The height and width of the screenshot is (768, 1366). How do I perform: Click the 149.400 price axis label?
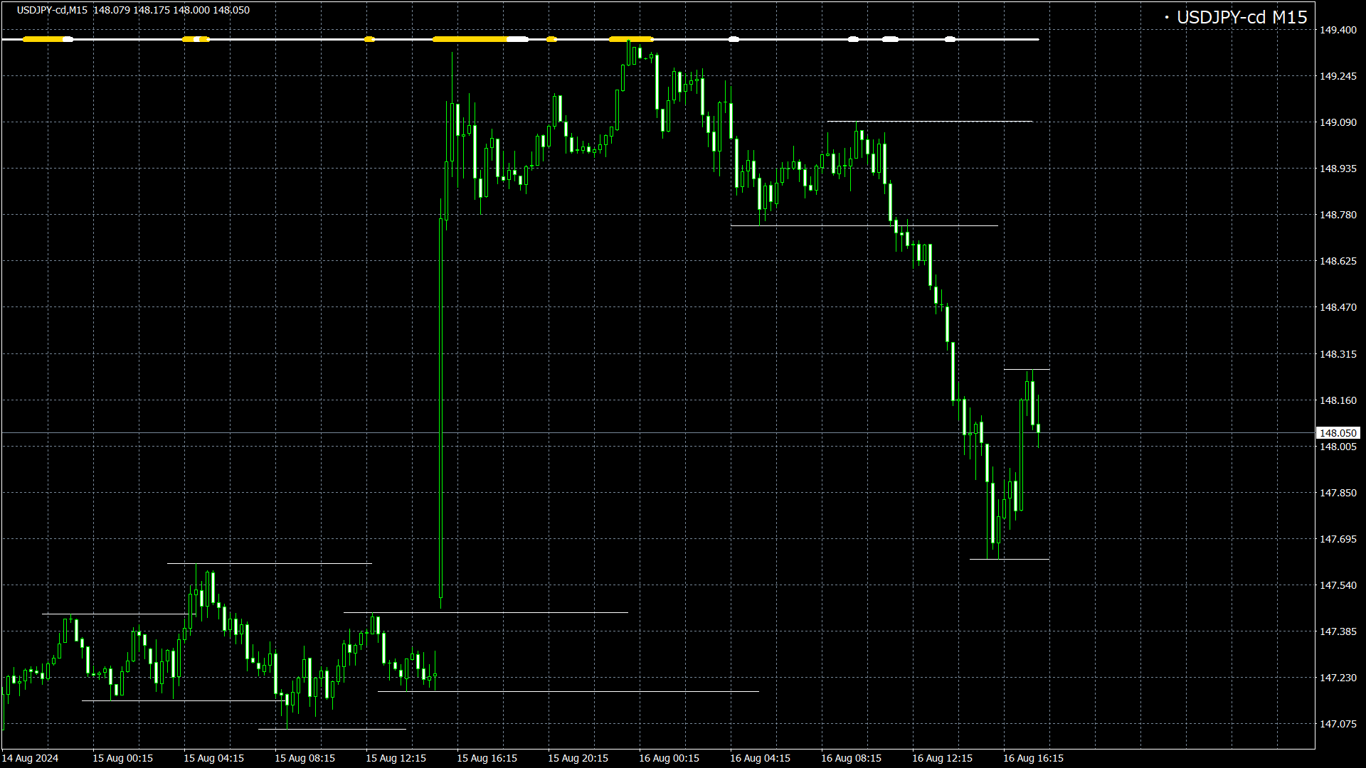1338,30
